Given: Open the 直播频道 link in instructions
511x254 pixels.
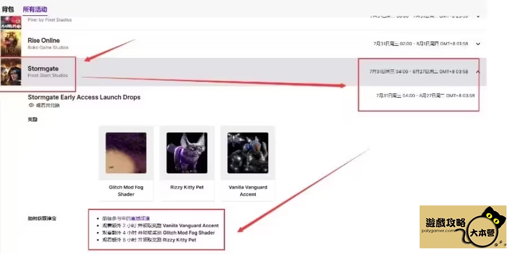Looking at the screenshot, I should click(140, 218).
